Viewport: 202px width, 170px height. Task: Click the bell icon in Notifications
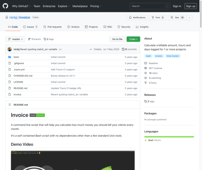click(x=130, y=17)
